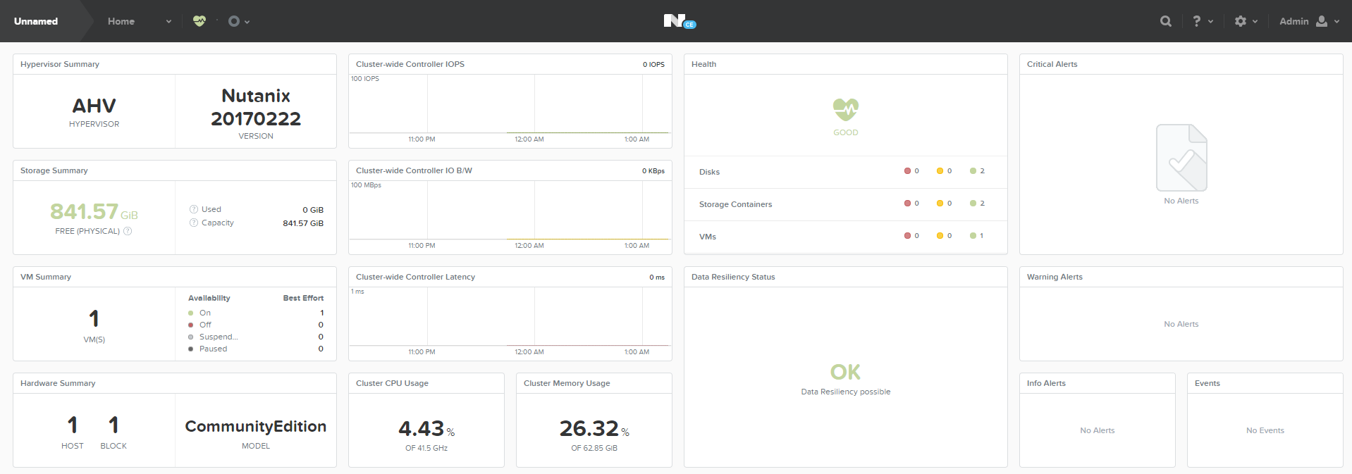Open the VMs health row
The height and width of the screenshot is (474, 1352).
(x=846, y=237)
